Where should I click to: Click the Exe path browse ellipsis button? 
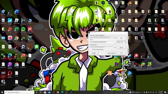(x=115, y=37)
